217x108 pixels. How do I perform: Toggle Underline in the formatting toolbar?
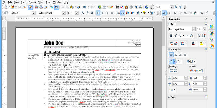tap(92, 13)
